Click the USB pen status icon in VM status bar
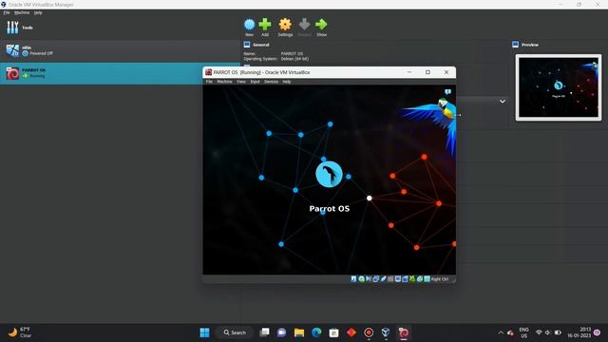This screenshot has height=342, width=608. point(383,278)
